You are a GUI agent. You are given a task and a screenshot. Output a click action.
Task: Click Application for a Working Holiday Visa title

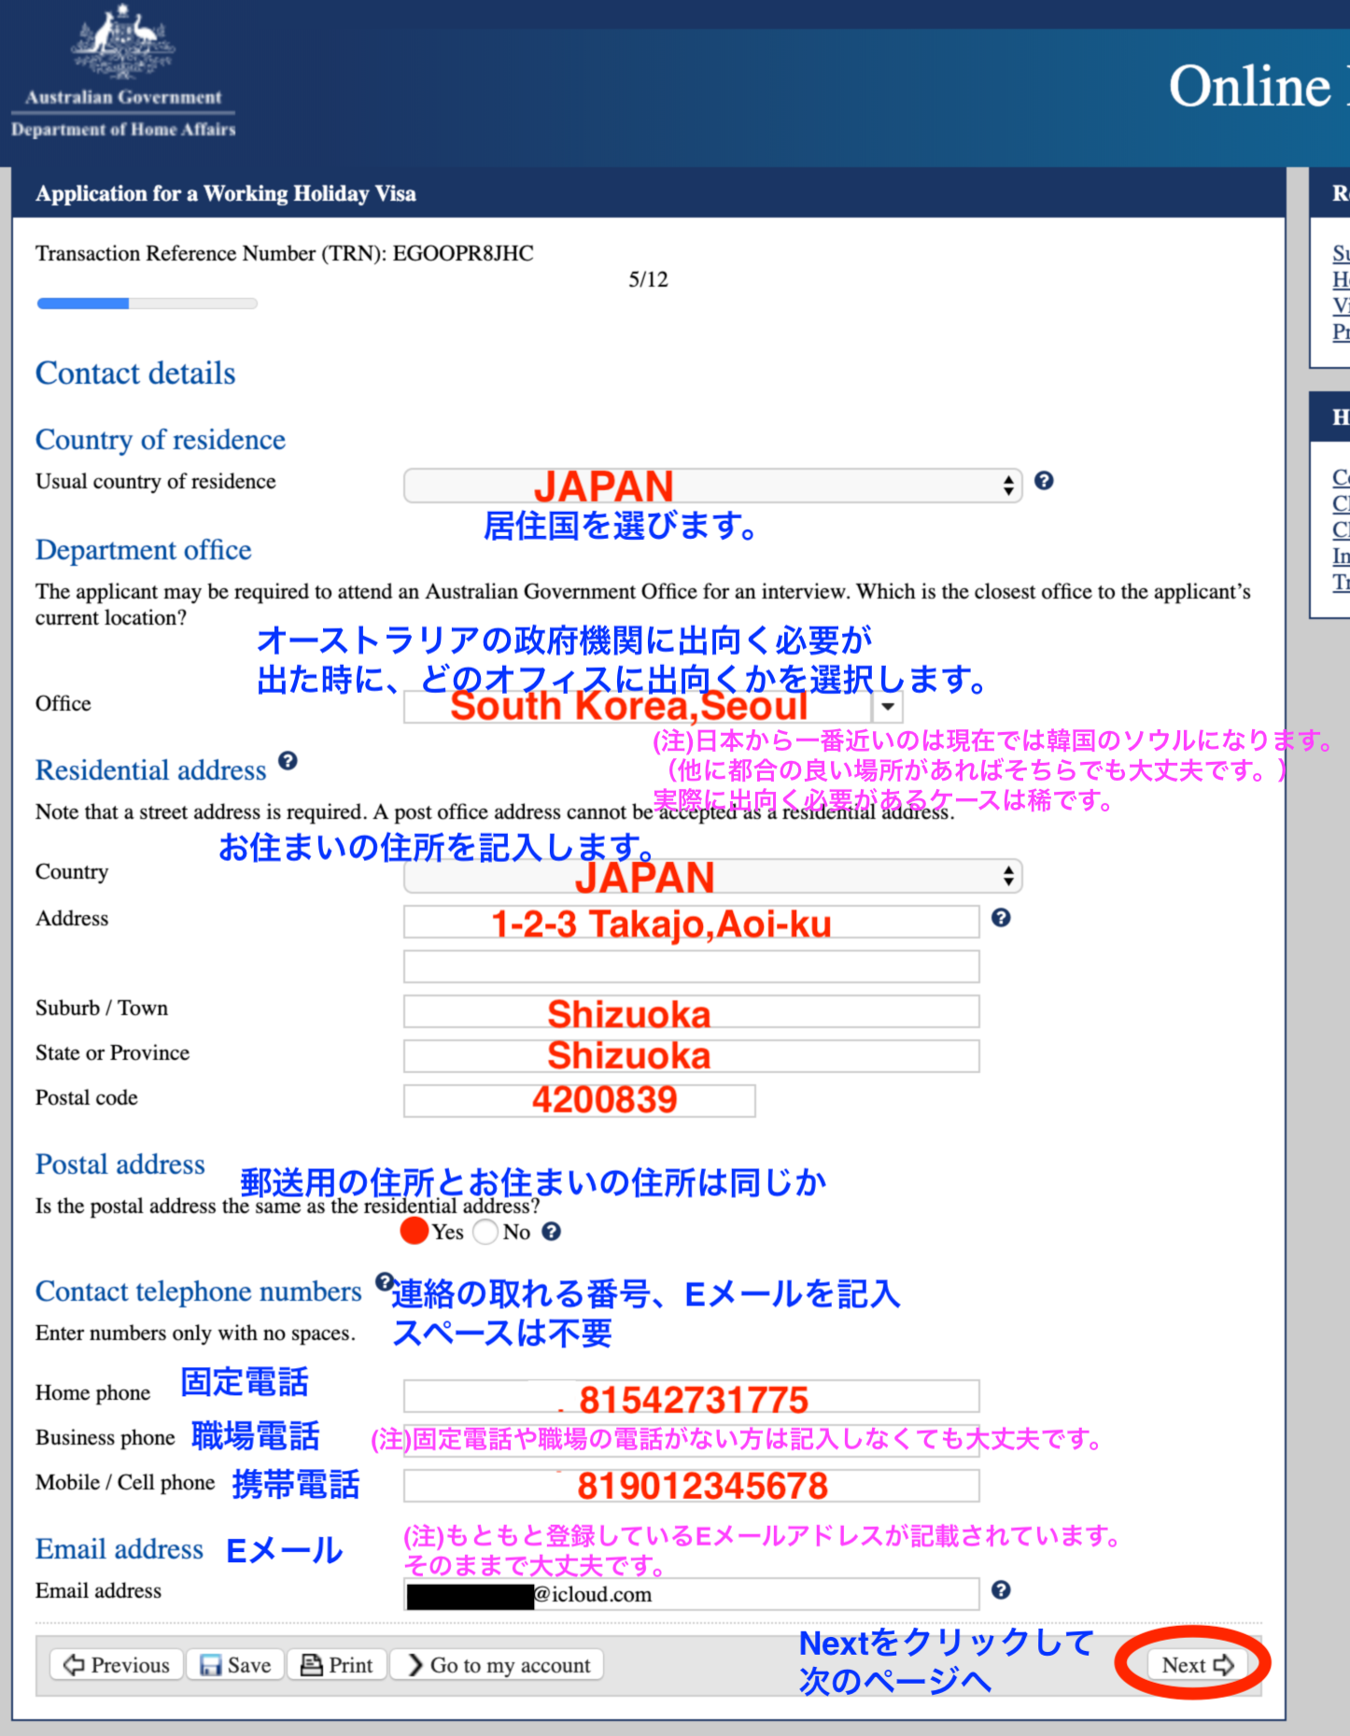pos(226,193)
